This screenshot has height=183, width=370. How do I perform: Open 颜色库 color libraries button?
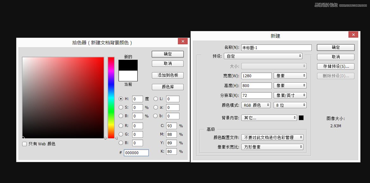pos(167,87)
